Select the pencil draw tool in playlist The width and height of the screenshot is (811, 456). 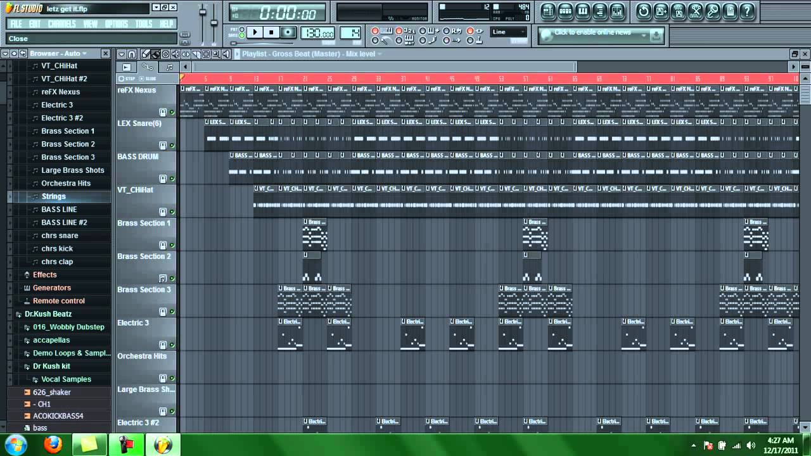[x=146, y=54]
